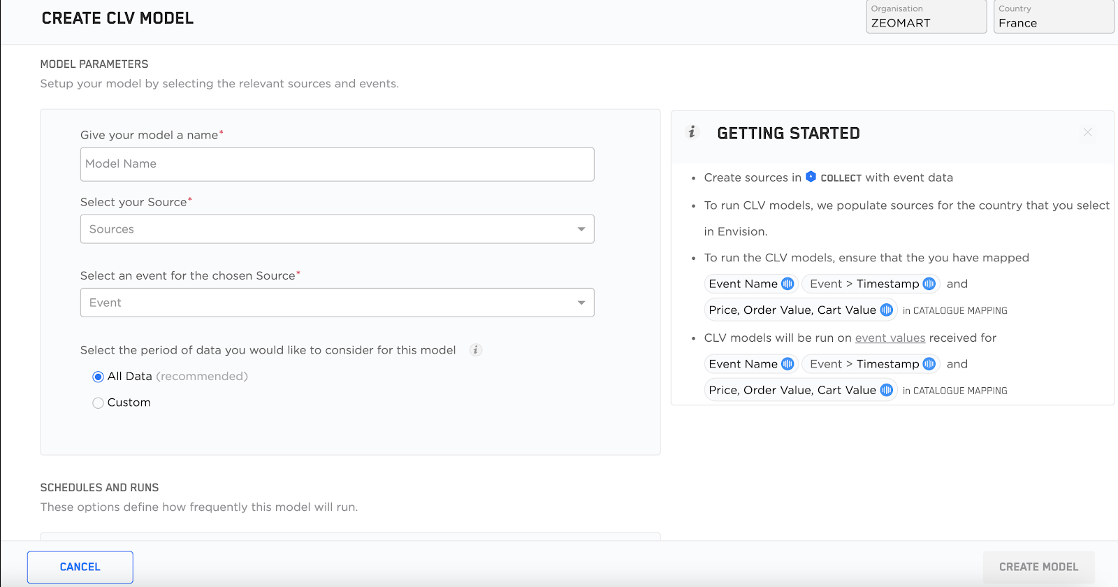Click the second Event > Timestamp chip icon
Image resolution: width=1118 pixels, height=587 pixels.
(x=929, y=364)
